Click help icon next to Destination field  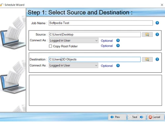pos(157,59)
